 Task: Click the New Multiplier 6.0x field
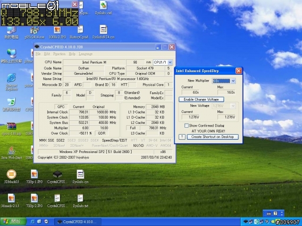[x=221, y=81]
